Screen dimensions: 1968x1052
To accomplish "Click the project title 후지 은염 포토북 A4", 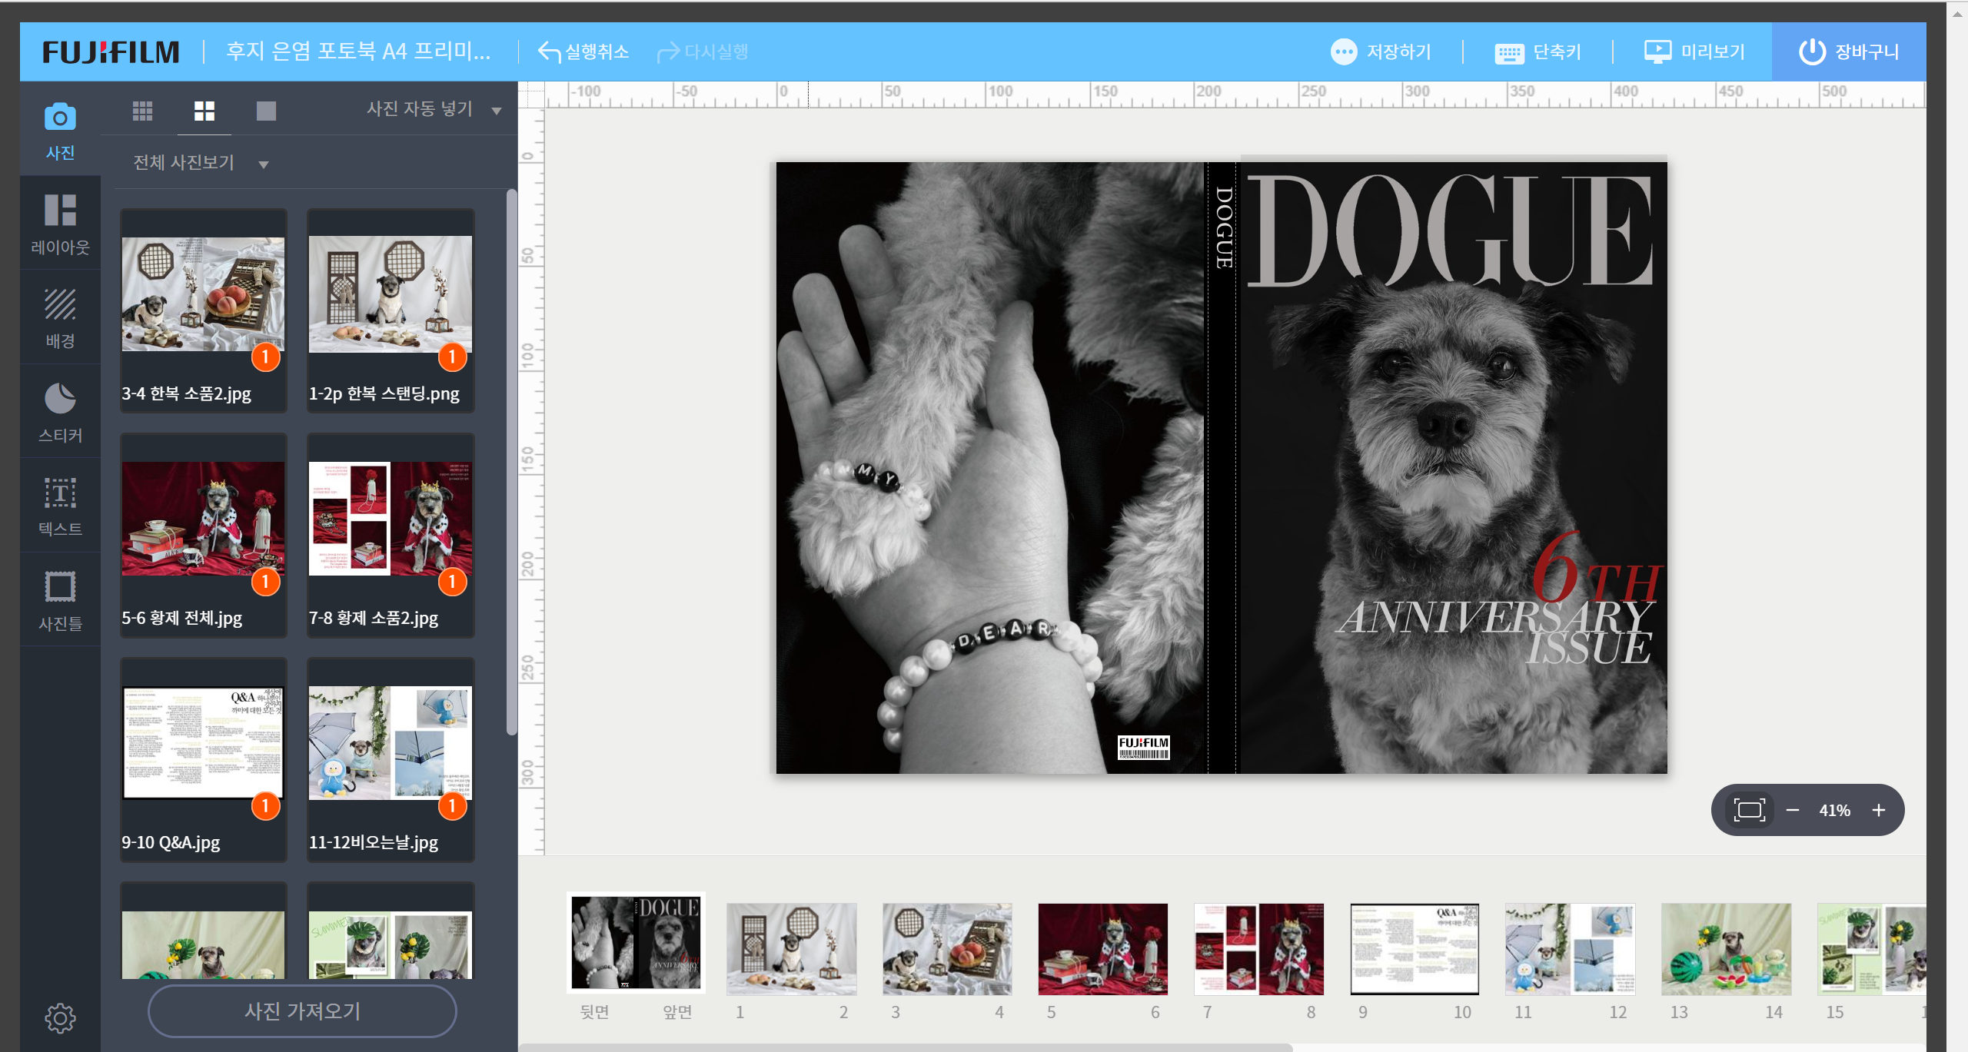I will pyautogui.click(x=358, y=51).
